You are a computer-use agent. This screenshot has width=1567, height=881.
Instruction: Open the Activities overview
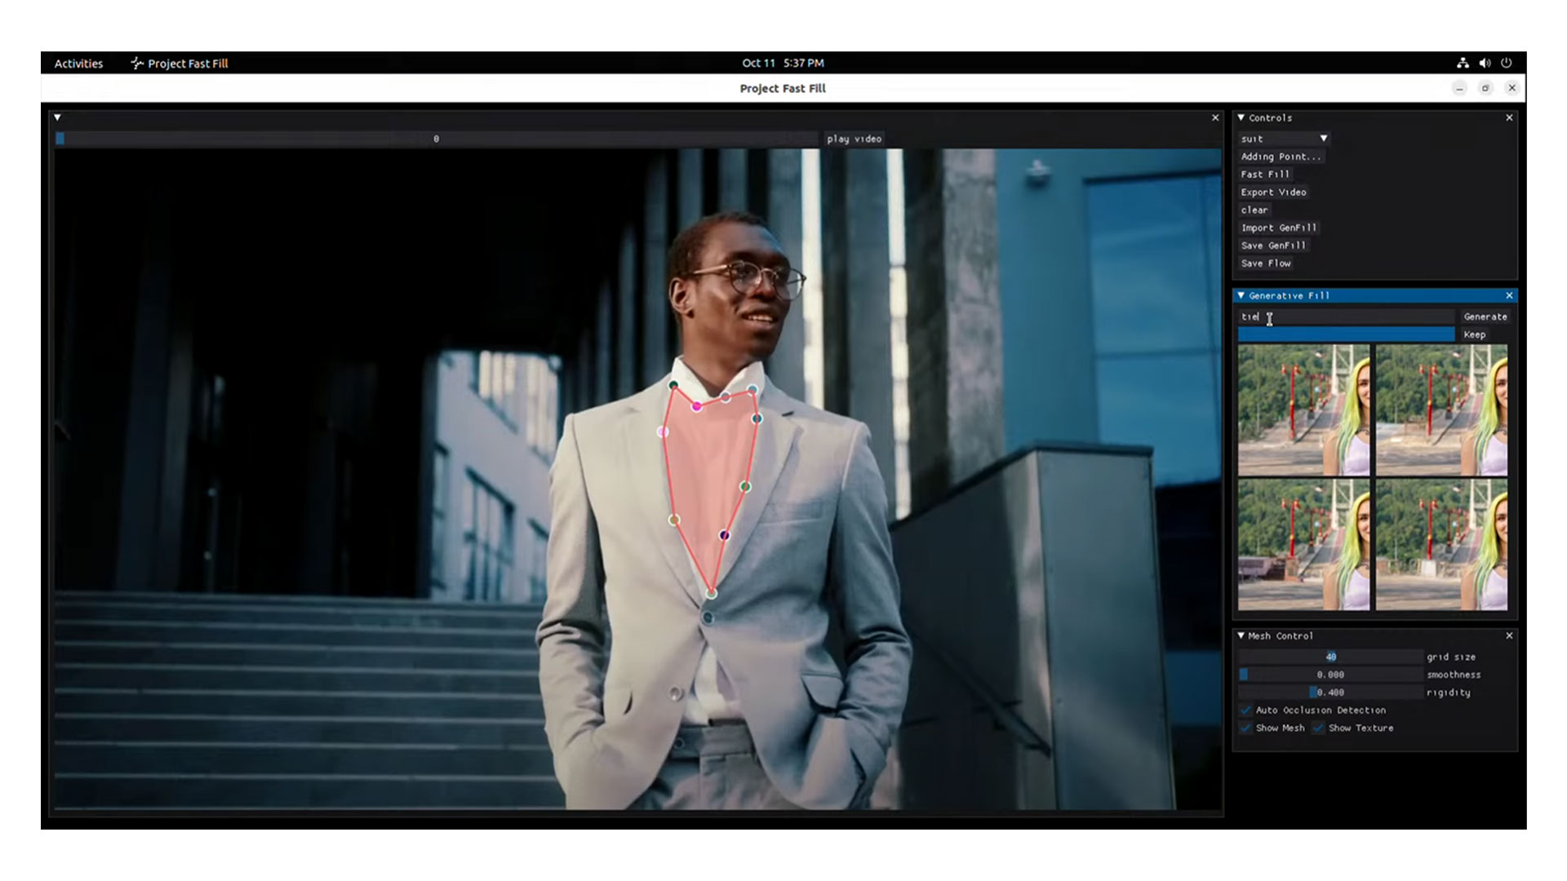pyautogui.click(x=78, y=63)
